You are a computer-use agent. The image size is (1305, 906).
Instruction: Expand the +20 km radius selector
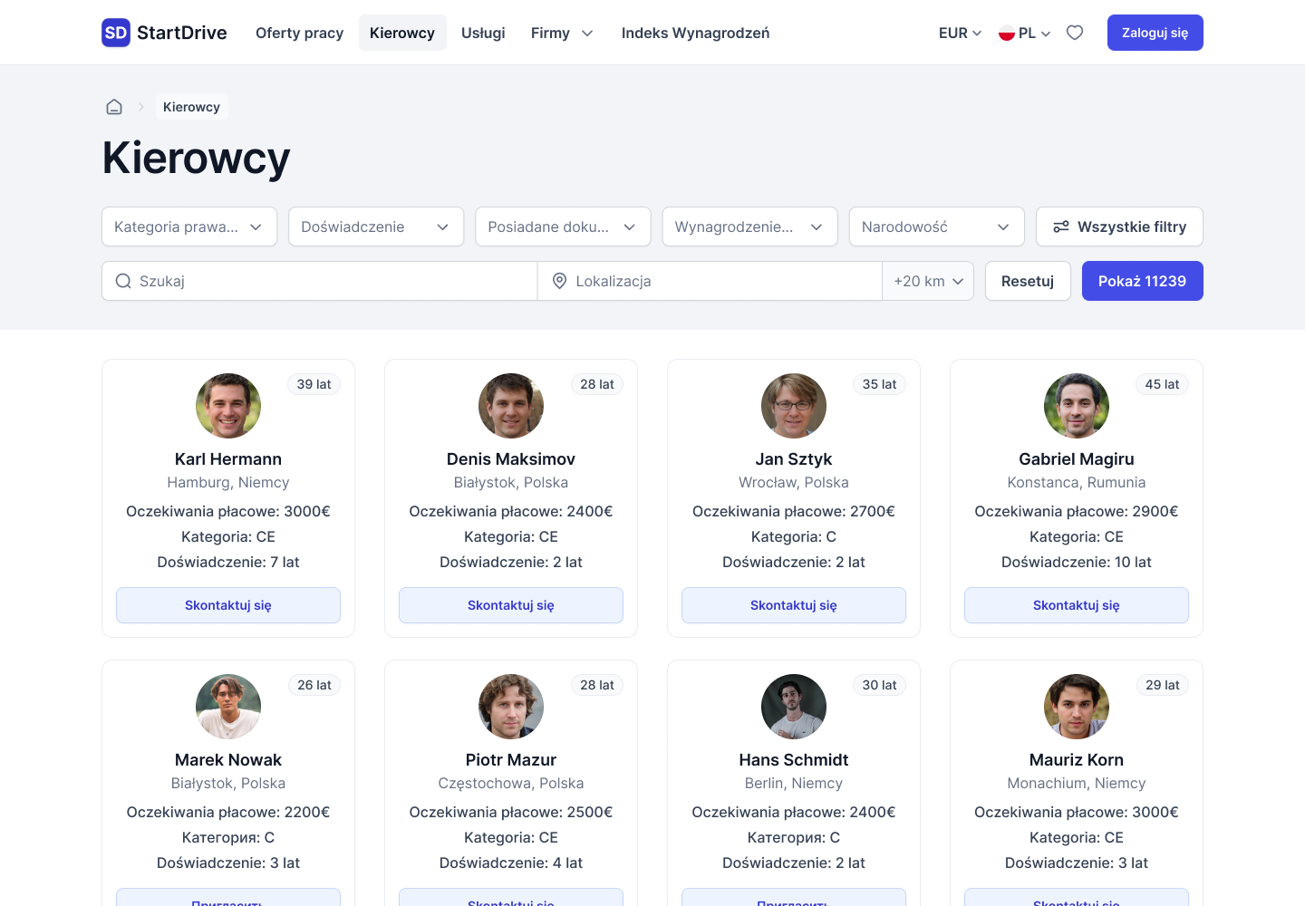click(927, 281)
